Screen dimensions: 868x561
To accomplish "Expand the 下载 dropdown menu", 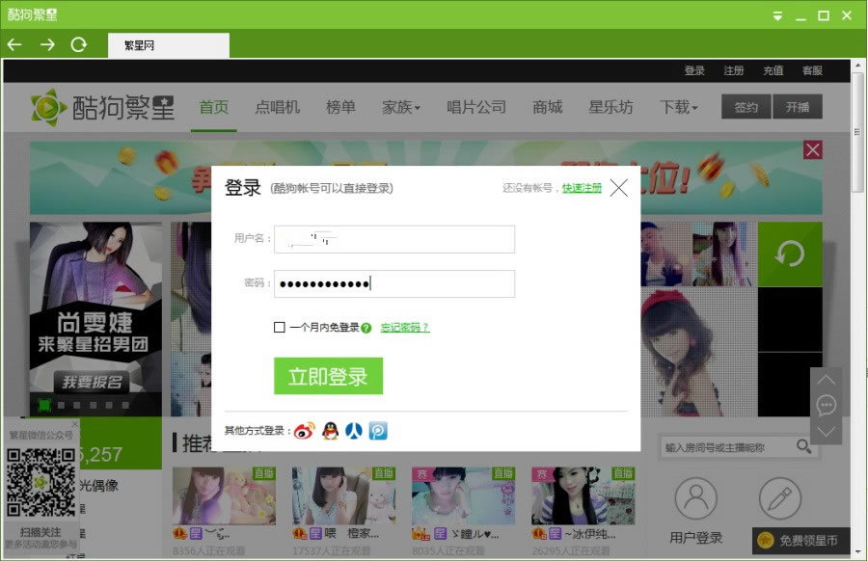I will pos(678,107).
